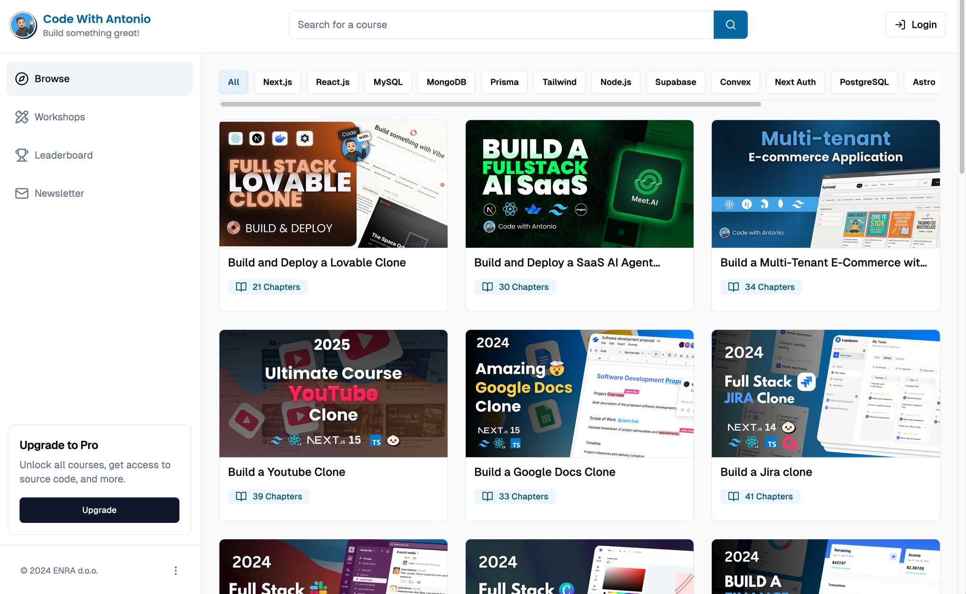The image size is (966, 594).
Task: Open the Full Stack JIRA Clone thumbnail
Action: pos(826,393)
